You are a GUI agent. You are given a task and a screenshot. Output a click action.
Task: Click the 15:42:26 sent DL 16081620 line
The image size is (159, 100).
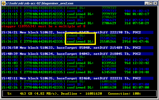tap(75, 84)
